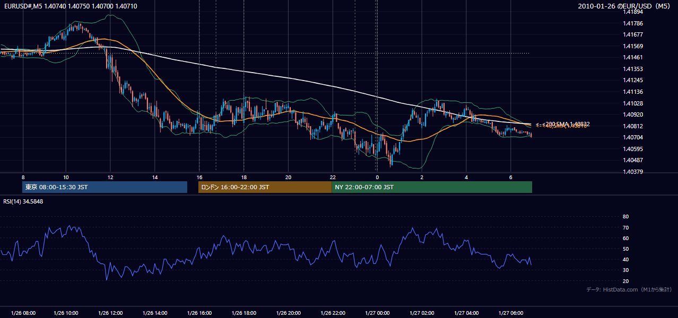
Task: Click the 1/27 00:00 date label
Action: 377,313
